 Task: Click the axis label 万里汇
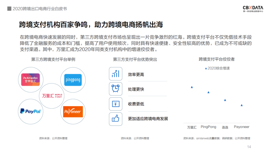[192, 127]
